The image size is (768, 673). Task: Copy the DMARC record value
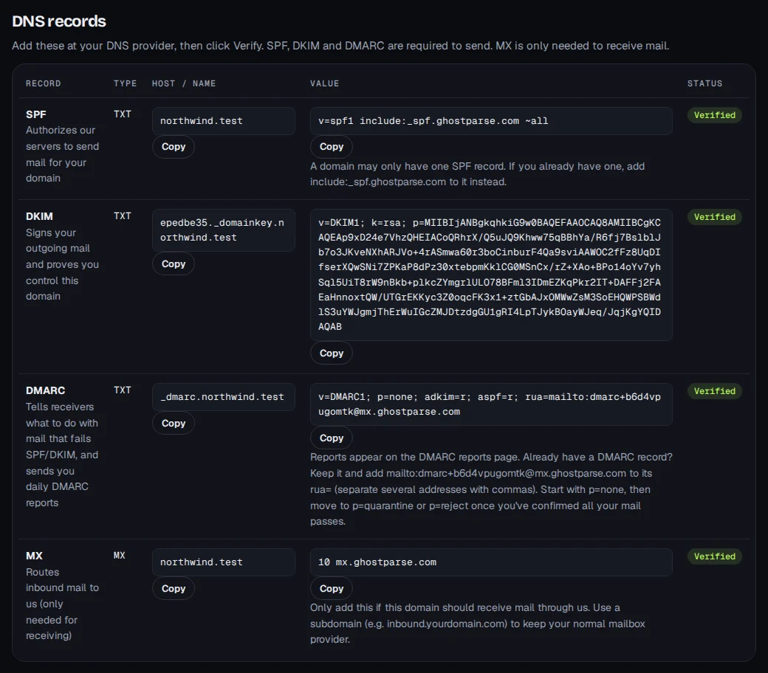(x=332, y=438)
